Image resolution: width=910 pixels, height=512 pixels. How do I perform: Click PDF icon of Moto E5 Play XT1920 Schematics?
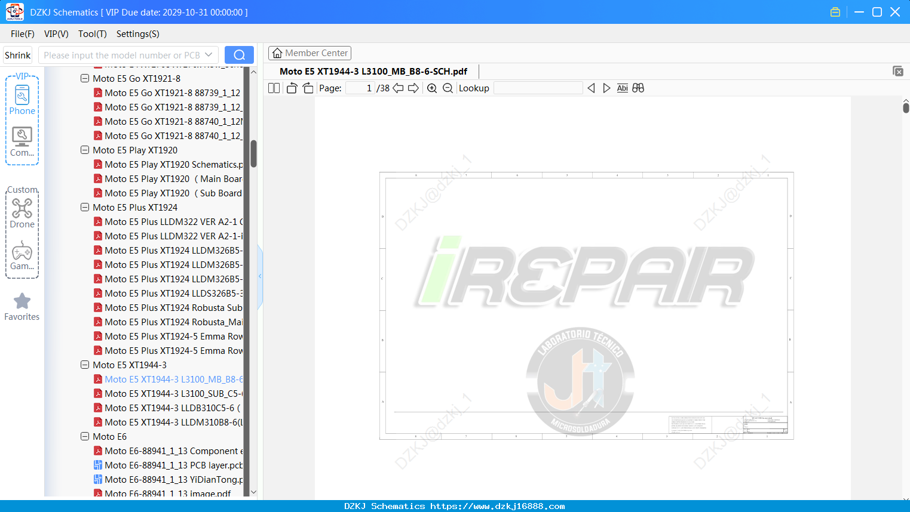tap(98, 164)
